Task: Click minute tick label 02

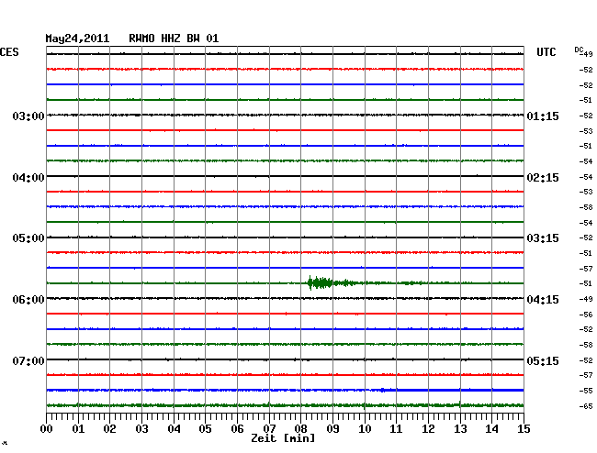Action: tap(109, 428)
